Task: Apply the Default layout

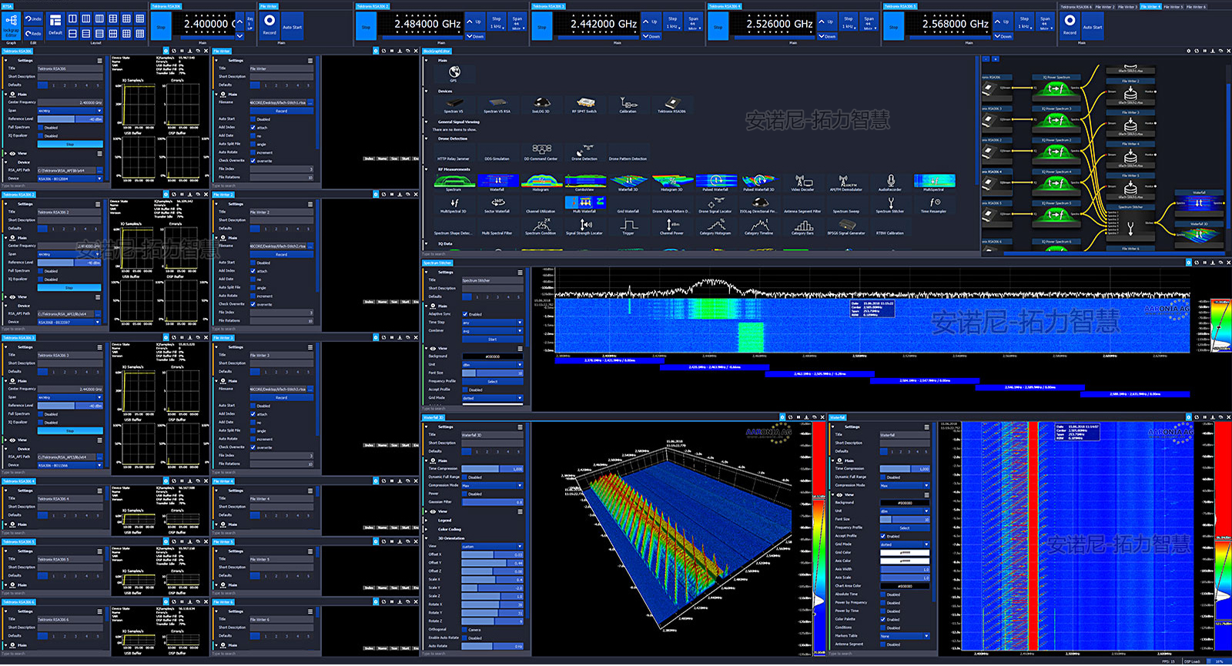Action: click(x=55, y=25)
